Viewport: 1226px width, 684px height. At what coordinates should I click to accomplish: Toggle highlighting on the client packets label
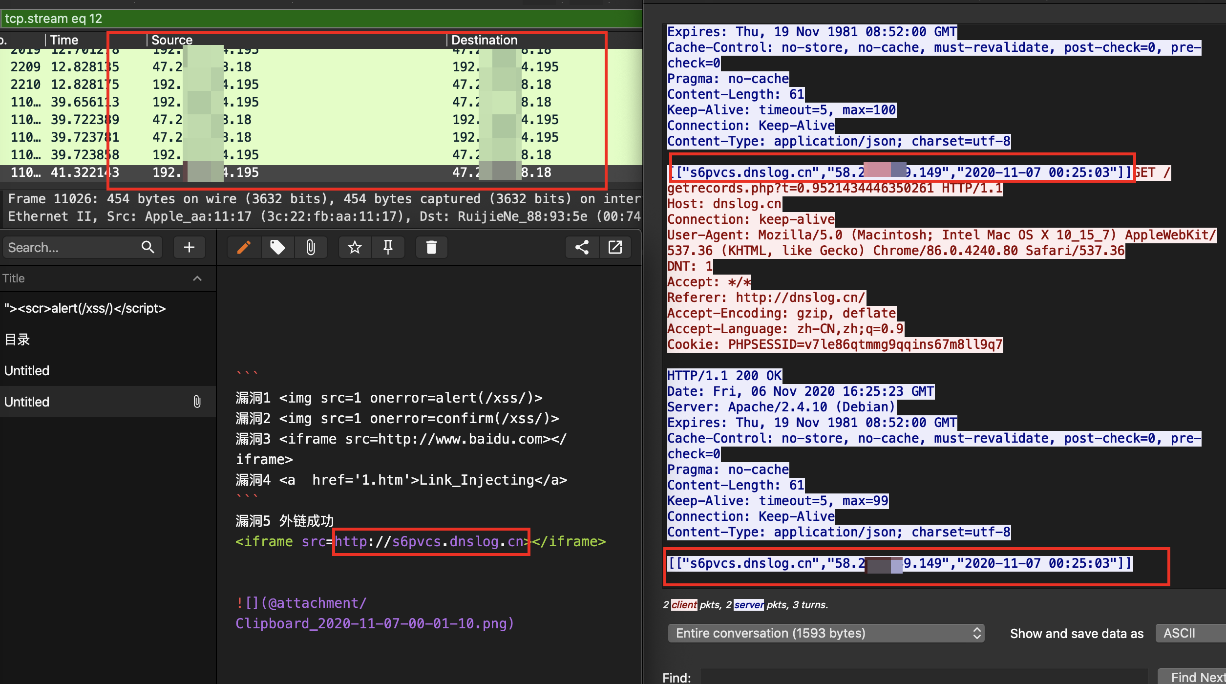coord(684,605)
